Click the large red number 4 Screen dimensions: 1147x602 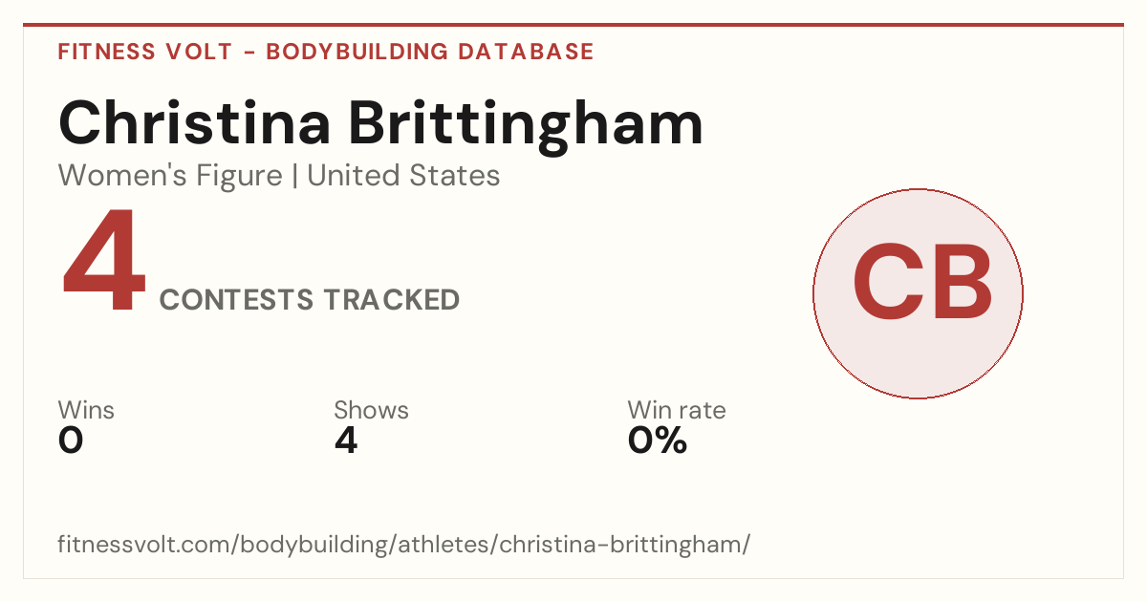[x=104, y=262]
